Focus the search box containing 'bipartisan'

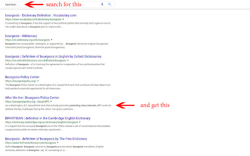(x=58, y=4)
